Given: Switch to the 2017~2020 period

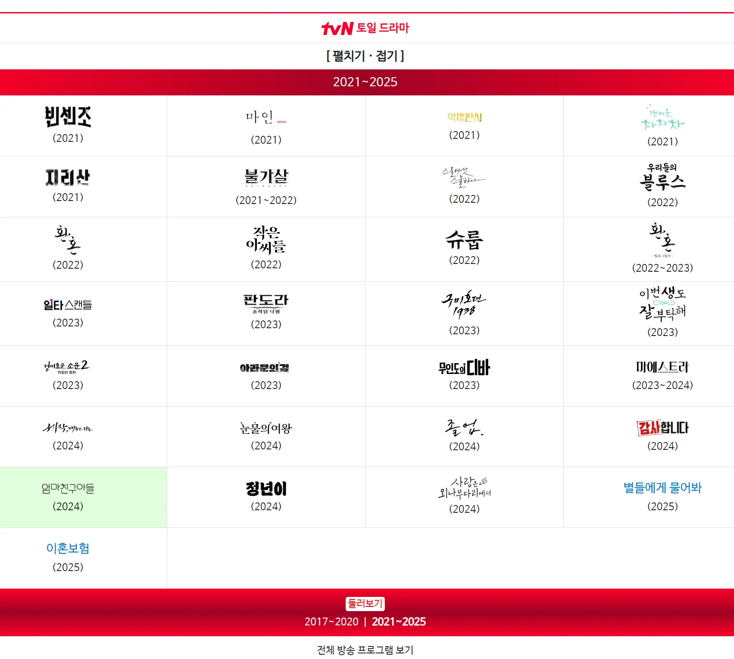Looking at the screenshot, I should [x=331, y=621].
